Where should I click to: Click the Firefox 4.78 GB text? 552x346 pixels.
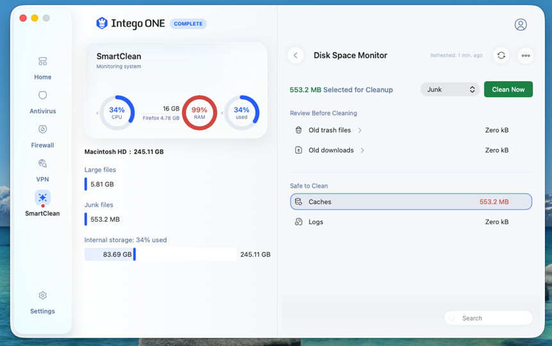(161, 118)
